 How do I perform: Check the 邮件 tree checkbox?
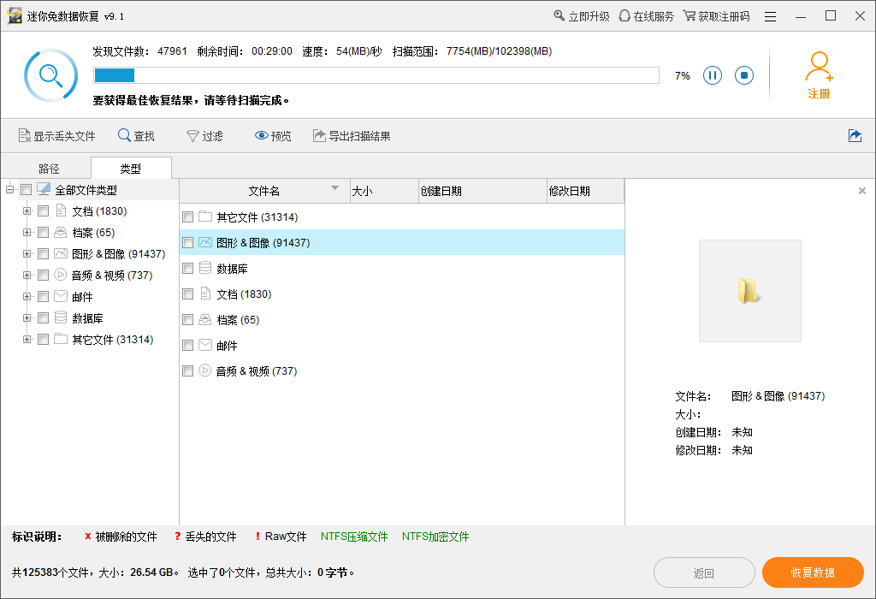pos(43,296)
